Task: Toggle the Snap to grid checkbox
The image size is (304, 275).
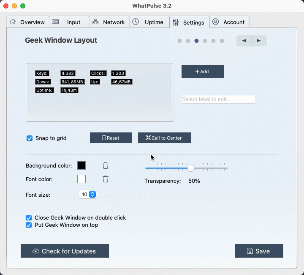Action: [30, 138]
